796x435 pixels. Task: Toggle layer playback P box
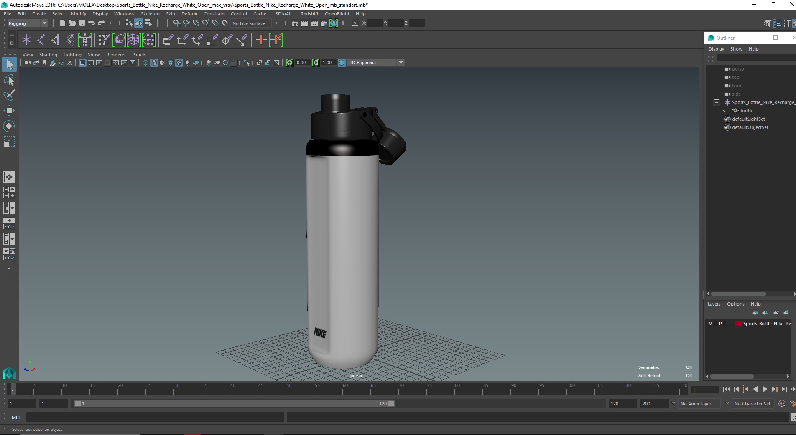click(x=720, y=324)
